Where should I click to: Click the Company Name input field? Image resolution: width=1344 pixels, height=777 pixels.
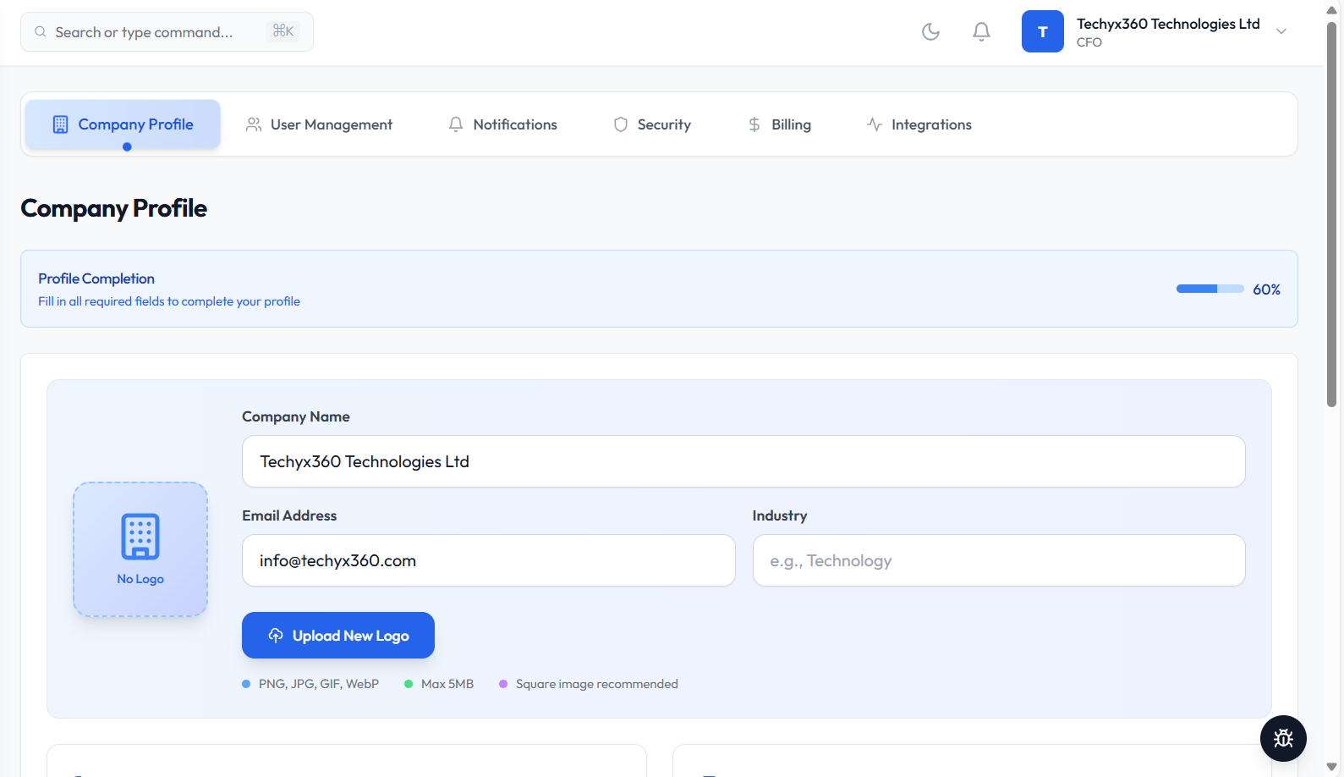[743, 461]
